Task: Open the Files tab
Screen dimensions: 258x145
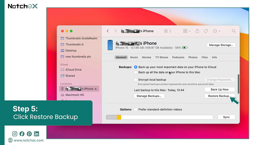Action: (205, 57)
